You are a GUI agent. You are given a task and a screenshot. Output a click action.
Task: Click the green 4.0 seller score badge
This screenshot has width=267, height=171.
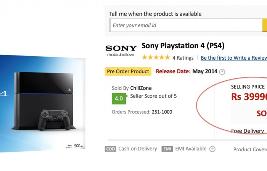pos(119,98)
